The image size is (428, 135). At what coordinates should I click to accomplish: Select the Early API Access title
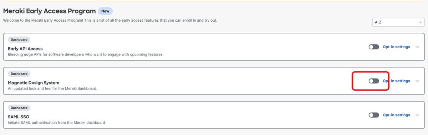point(25,49)
